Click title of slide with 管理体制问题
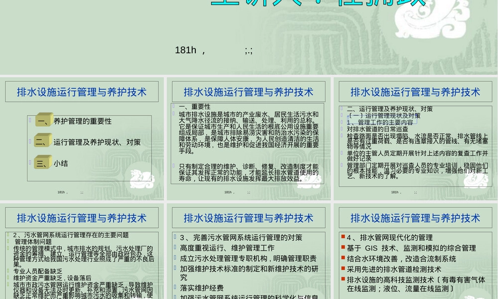The height and width of the screenshot is (299, 498). pos(82,218)
